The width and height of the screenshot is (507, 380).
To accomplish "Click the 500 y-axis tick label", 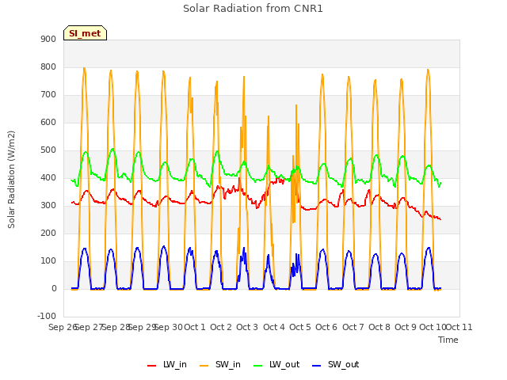I will [48, 150].
